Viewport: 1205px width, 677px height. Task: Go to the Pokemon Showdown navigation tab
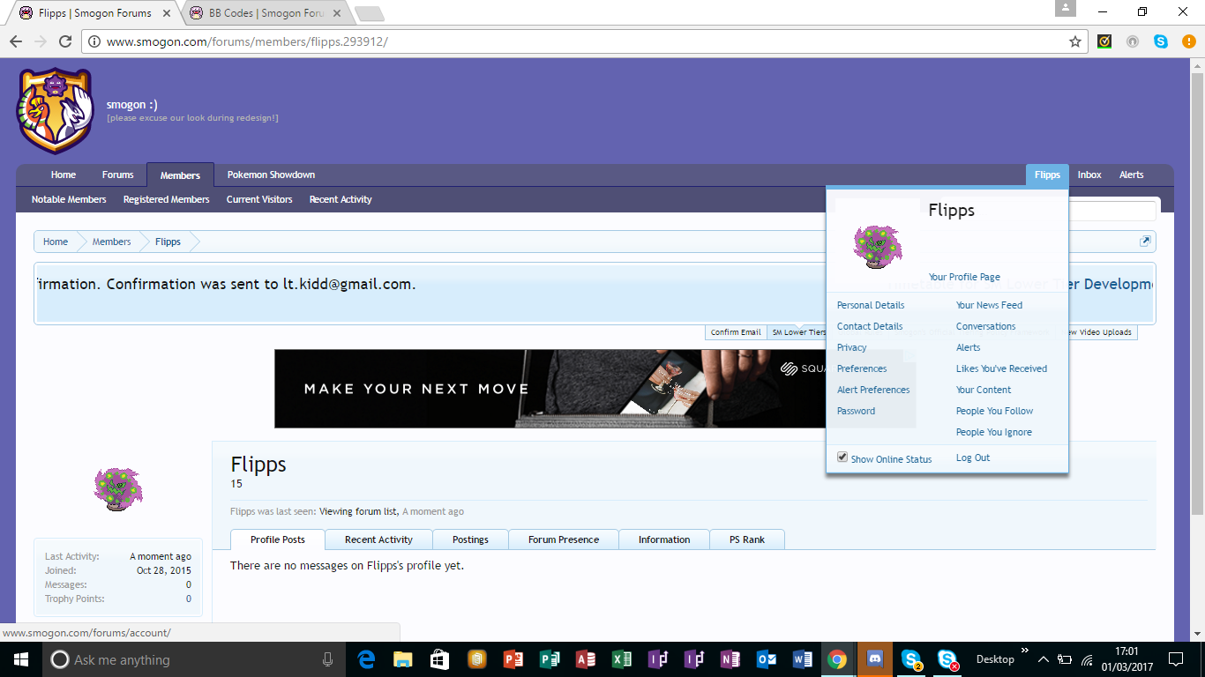click(x=271, y=175)
